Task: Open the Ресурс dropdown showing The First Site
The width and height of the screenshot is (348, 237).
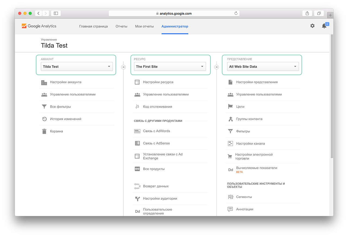Action: coord(170,67)
